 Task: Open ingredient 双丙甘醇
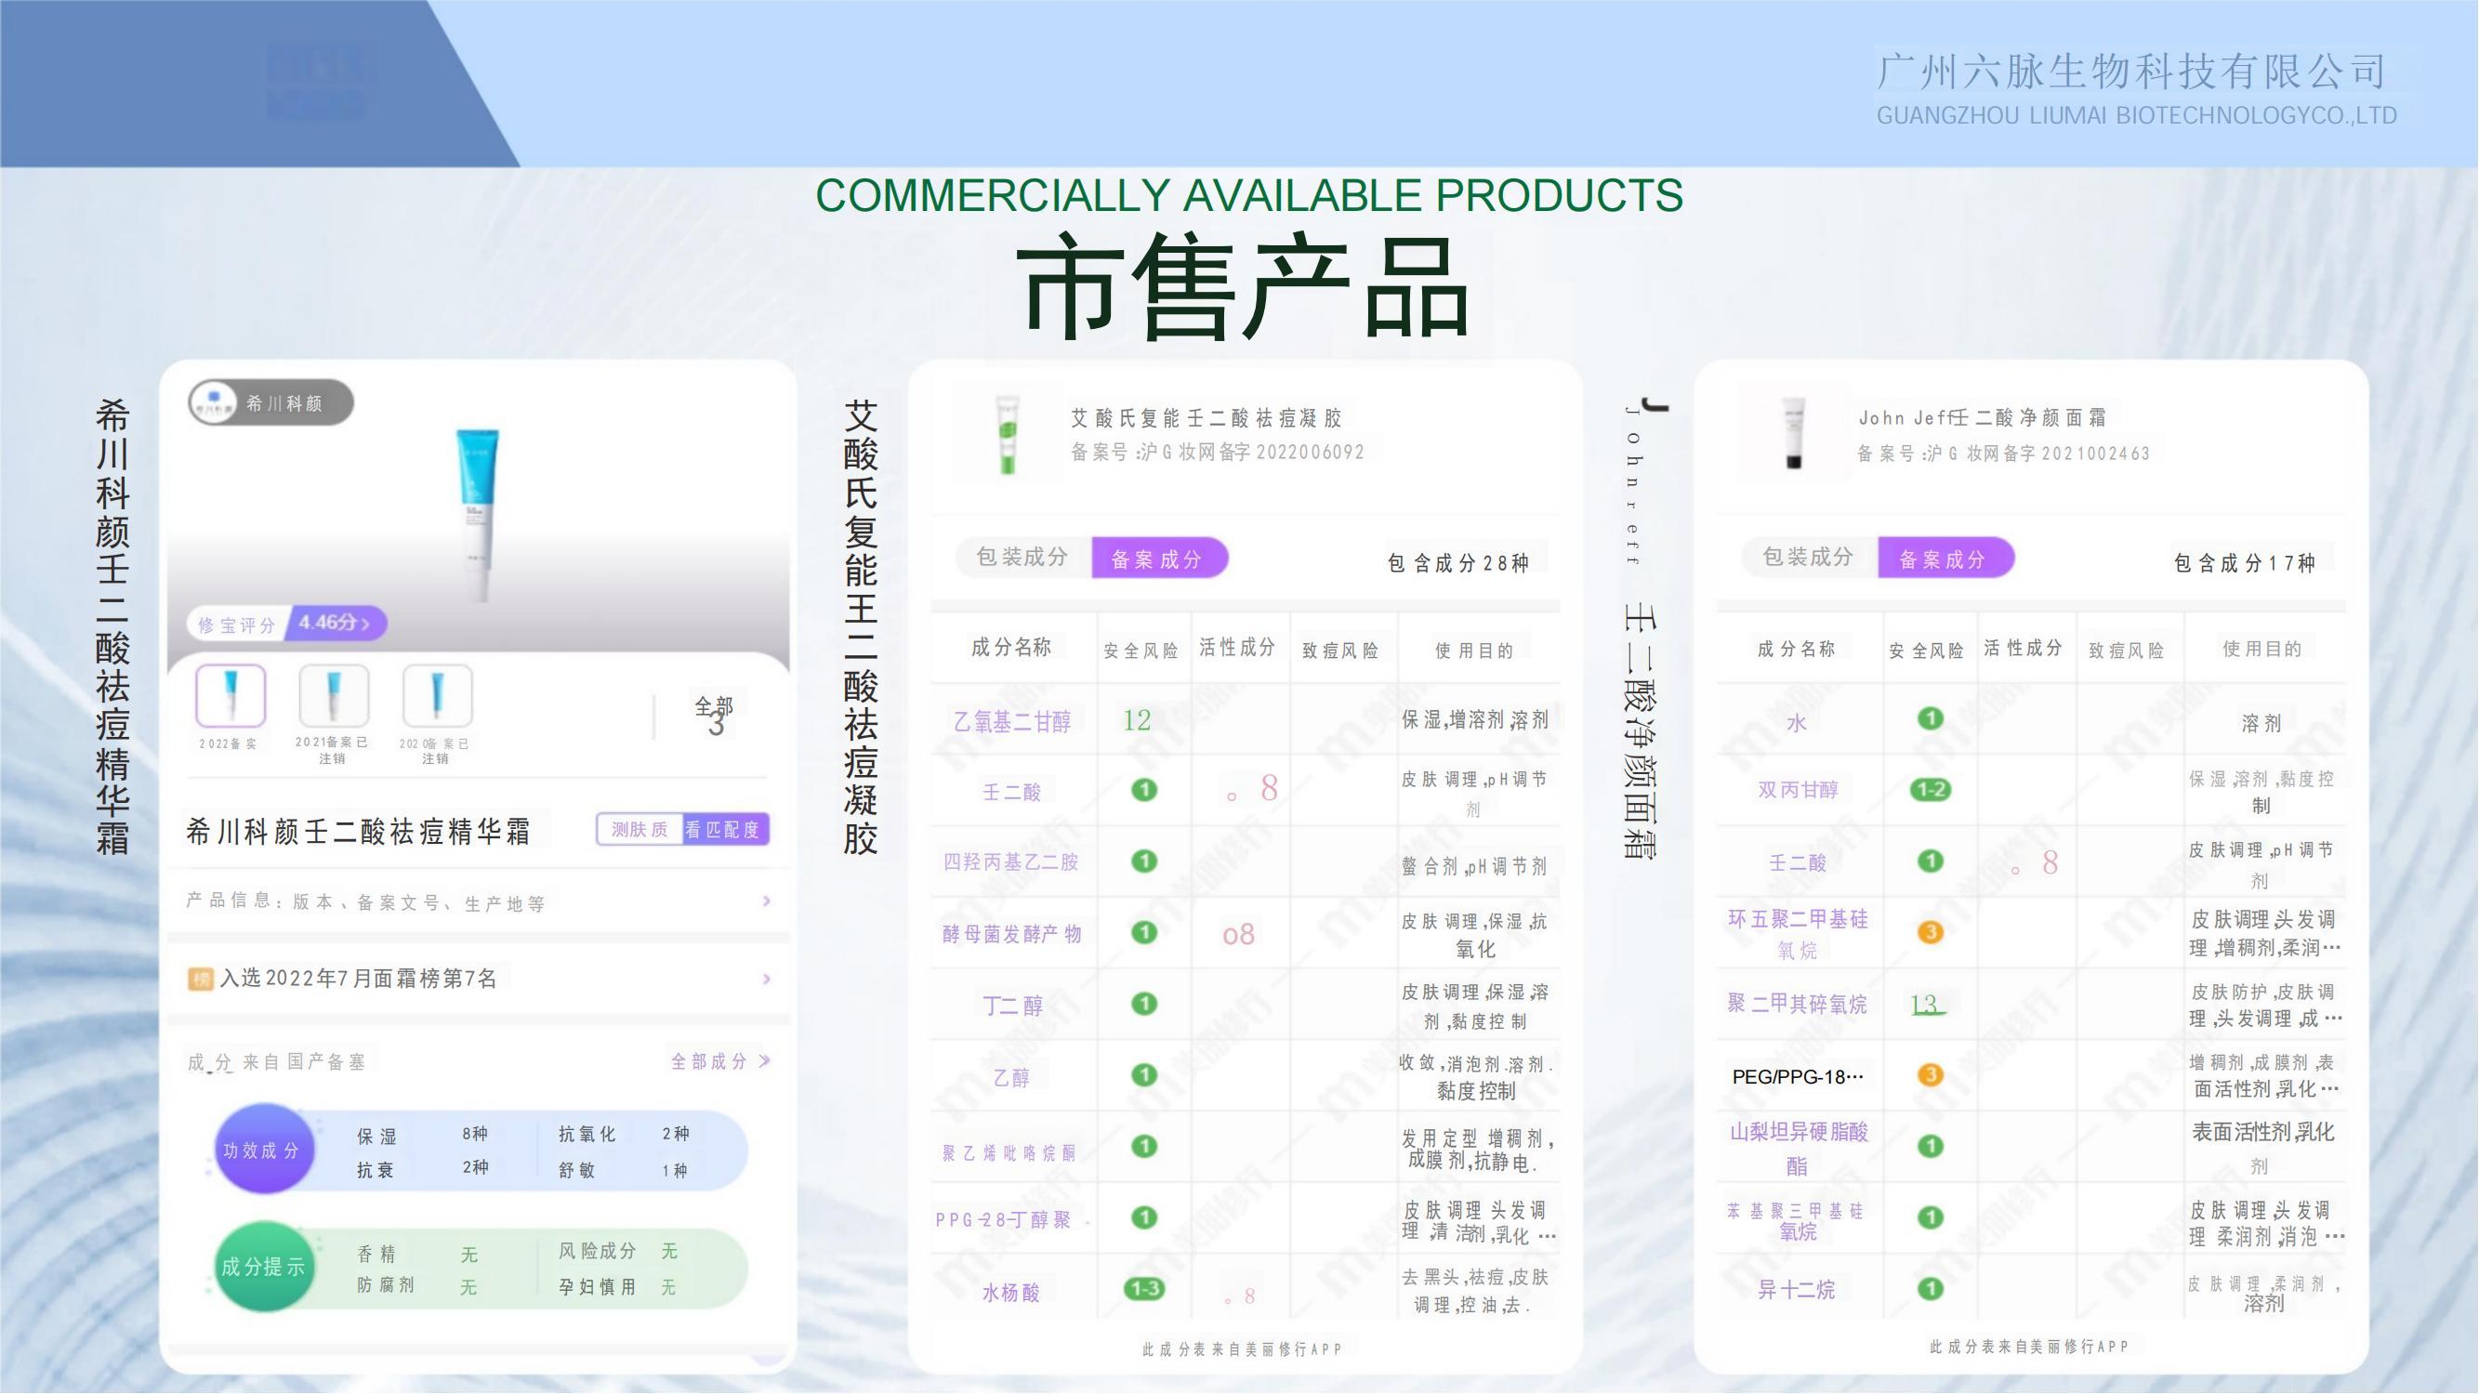click(x=1799, y=790)
